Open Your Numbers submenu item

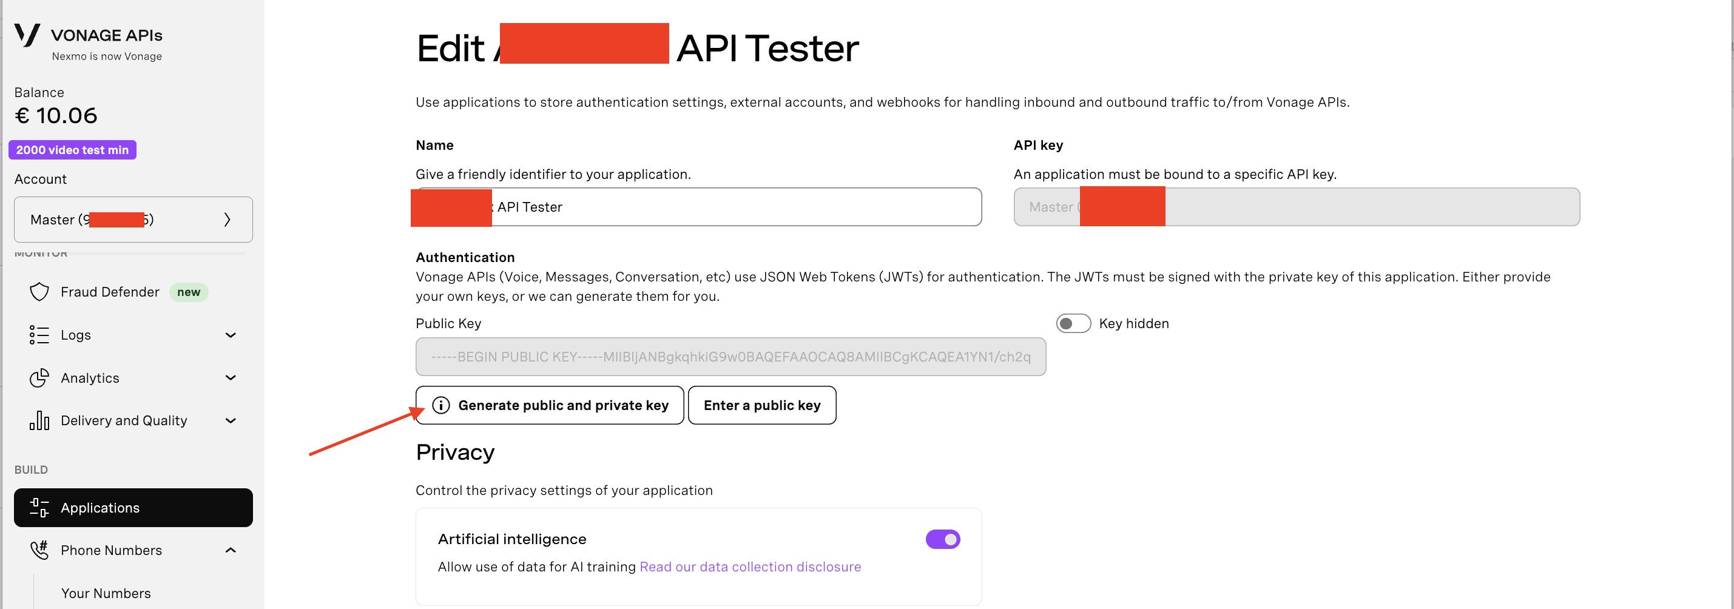click(x=106, y=593)
